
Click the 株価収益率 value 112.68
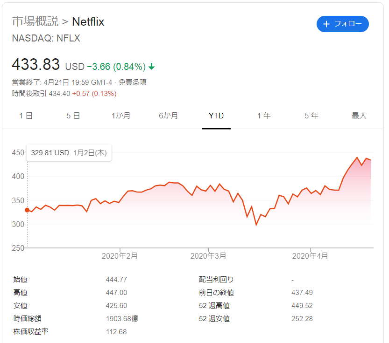coord(116,332)
